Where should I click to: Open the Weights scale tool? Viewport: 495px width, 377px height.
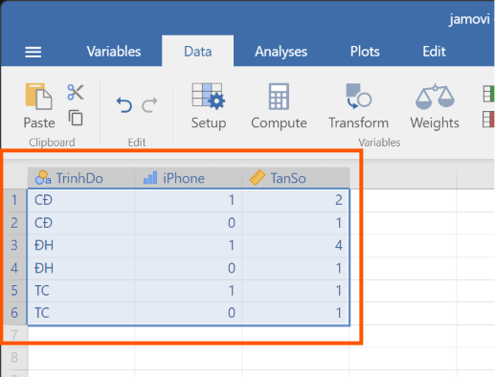(x=435, y=97)
